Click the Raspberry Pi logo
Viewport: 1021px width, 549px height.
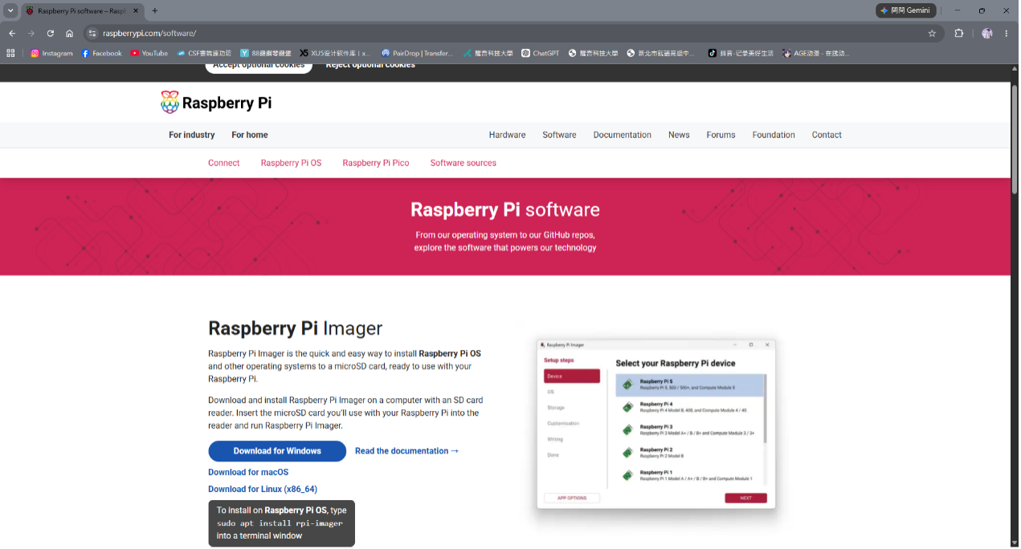216,103
